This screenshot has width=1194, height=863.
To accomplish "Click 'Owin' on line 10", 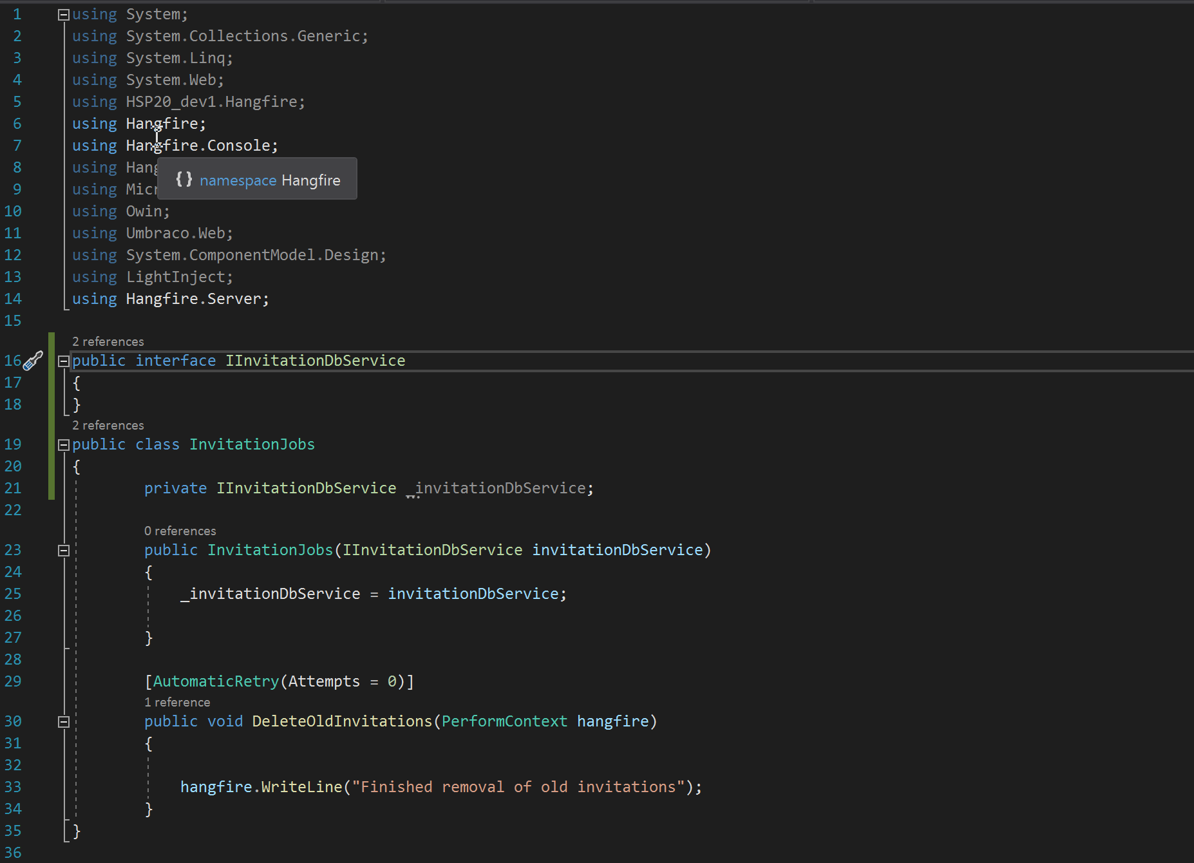I will coord(144,211).
